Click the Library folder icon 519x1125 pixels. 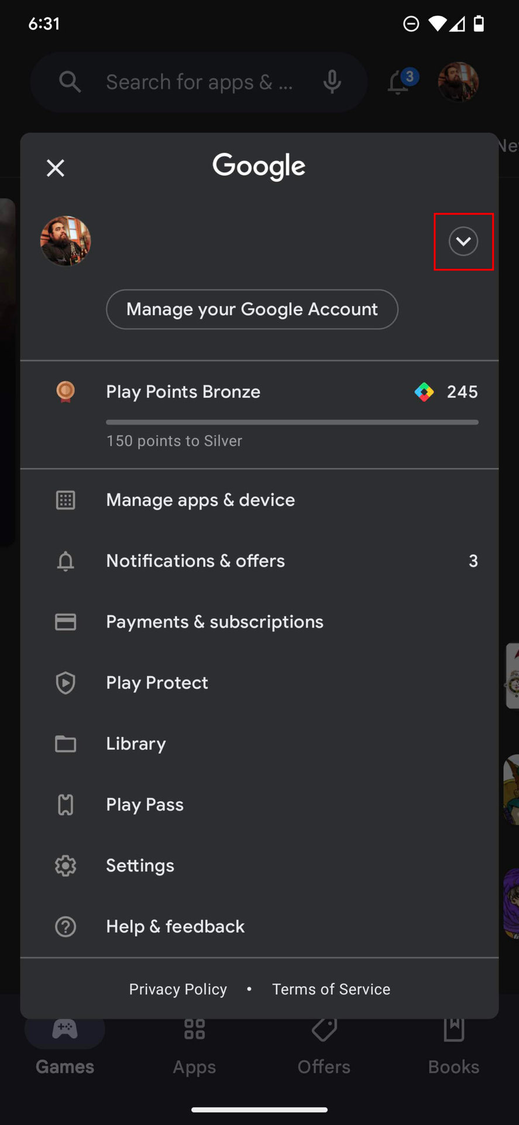click(x=66, y=744)
